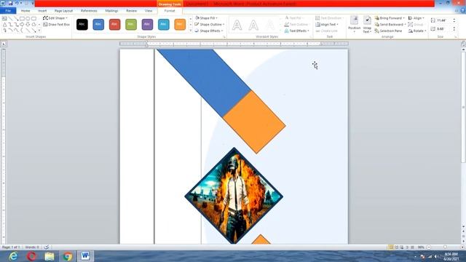Save document via Quick Access toolbar
This screenshot has width=466, height=262.
[10, 3]
